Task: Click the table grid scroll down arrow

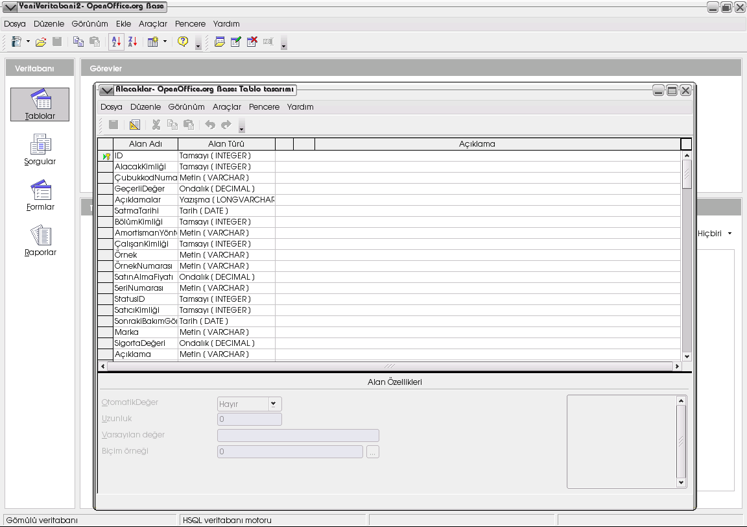Action: click(687, 356)
